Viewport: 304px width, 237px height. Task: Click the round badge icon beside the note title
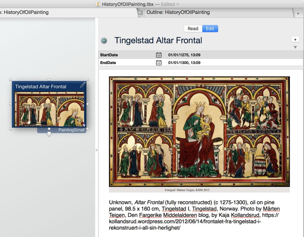pyautogui.click(x=104, y=41)
